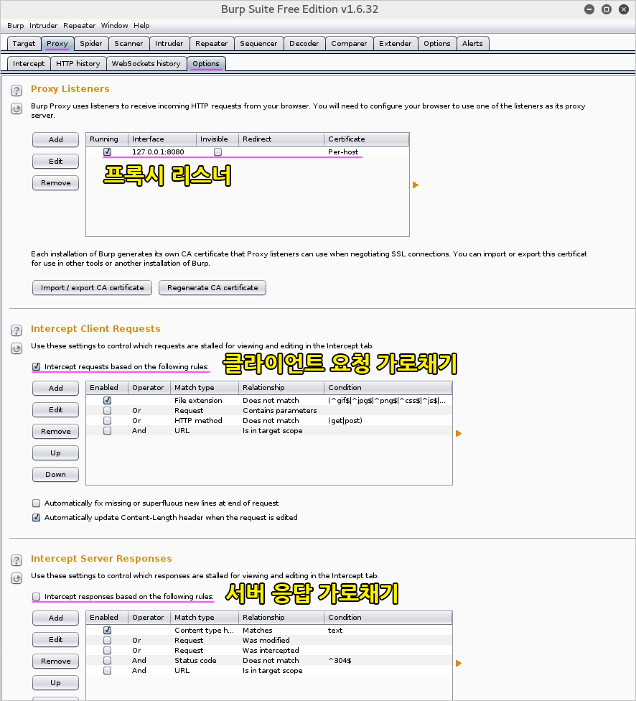Add a new proxy listener
636x701 pixels.
click(55, 139)
